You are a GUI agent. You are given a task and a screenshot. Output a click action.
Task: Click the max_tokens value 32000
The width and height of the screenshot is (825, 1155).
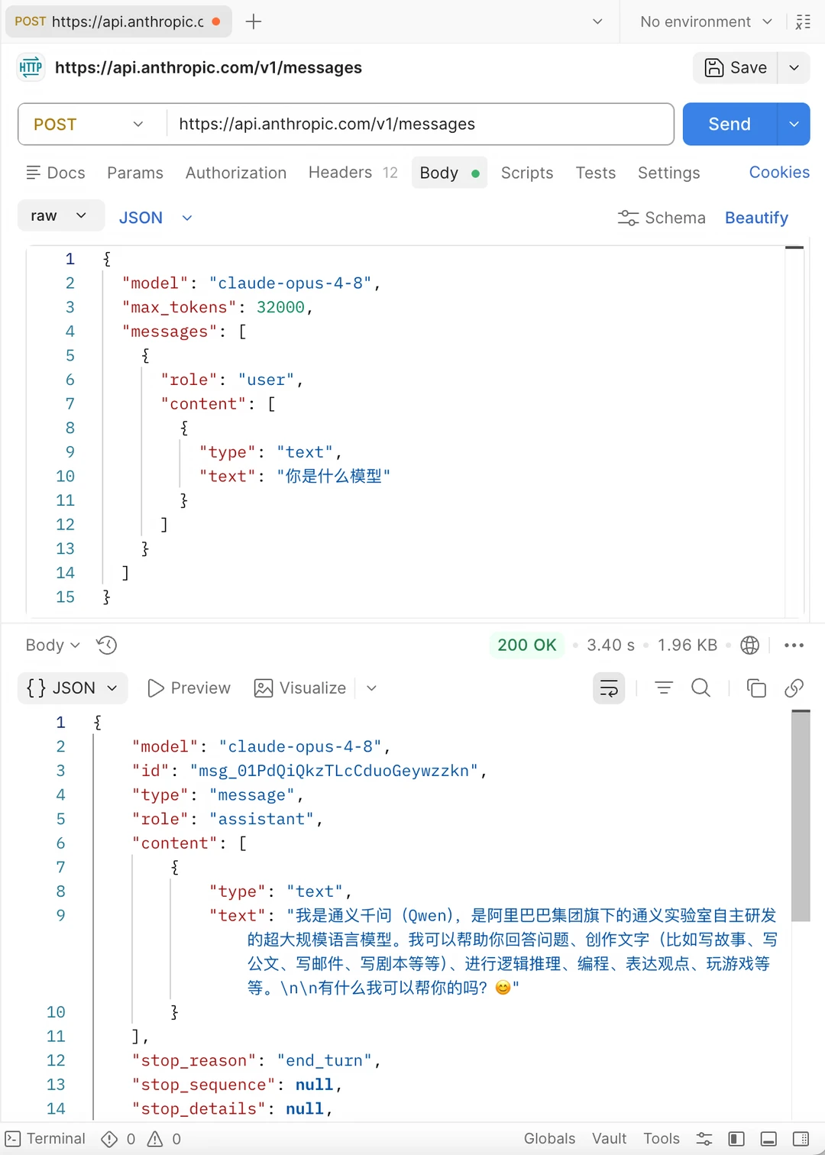(x=280, y=307)
